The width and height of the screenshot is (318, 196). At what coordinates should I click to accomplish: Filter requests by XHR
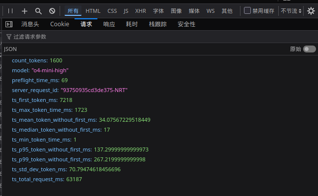click(x=141, y=11)
